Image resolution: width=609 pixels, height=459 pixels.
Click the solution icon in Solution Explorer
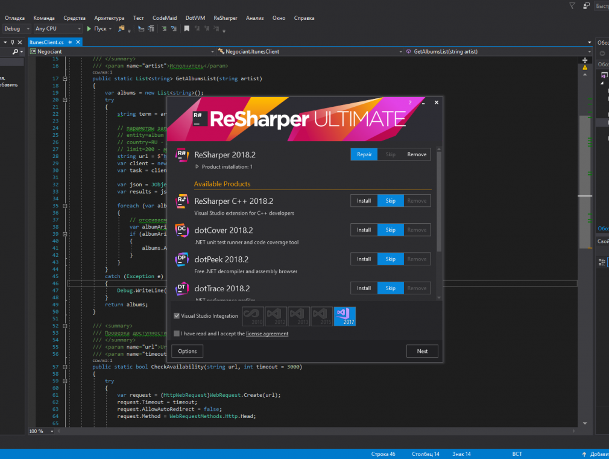pyautogui.click(x=604, y=75)
